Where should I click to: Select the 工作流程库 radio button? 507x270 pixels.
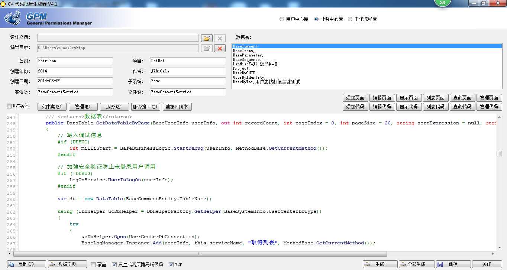point(350,19)
